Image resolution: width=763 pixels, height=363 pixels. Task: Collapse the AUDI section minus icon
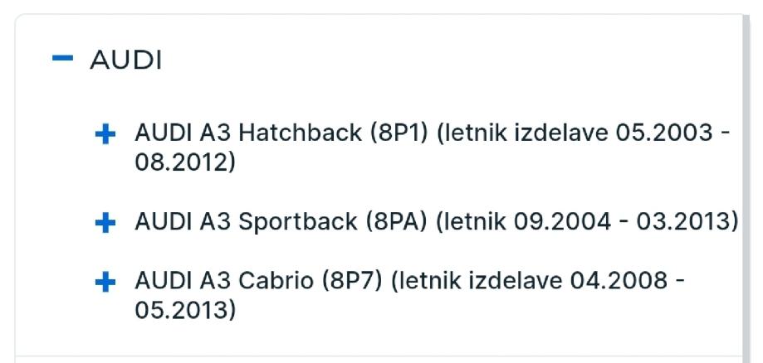click(x=62, y=60)
